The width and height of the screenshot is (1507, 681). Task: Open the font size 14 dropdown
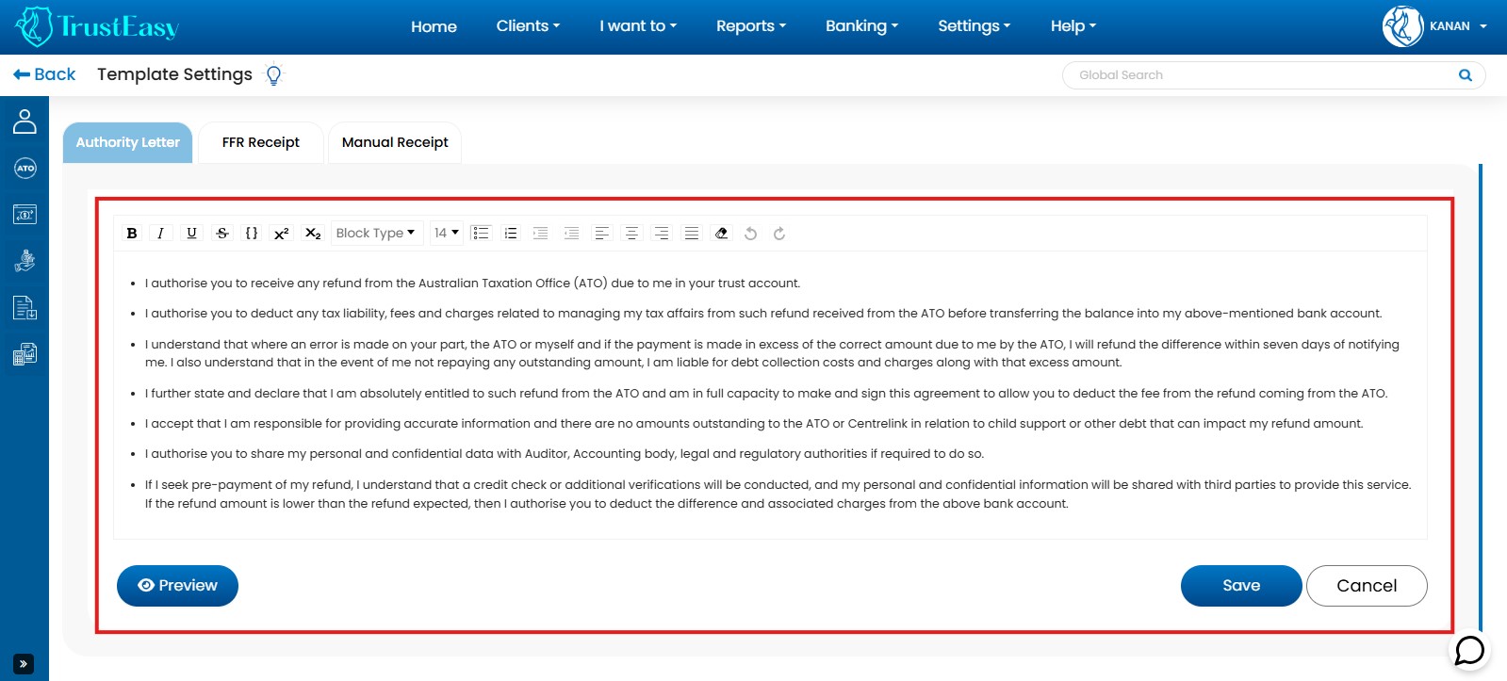point(447,234)
